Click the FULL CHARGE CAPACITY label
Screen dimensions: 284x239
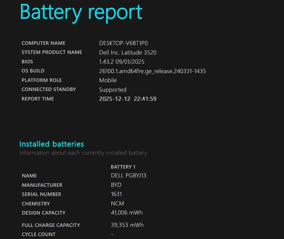tap(51, 225)
